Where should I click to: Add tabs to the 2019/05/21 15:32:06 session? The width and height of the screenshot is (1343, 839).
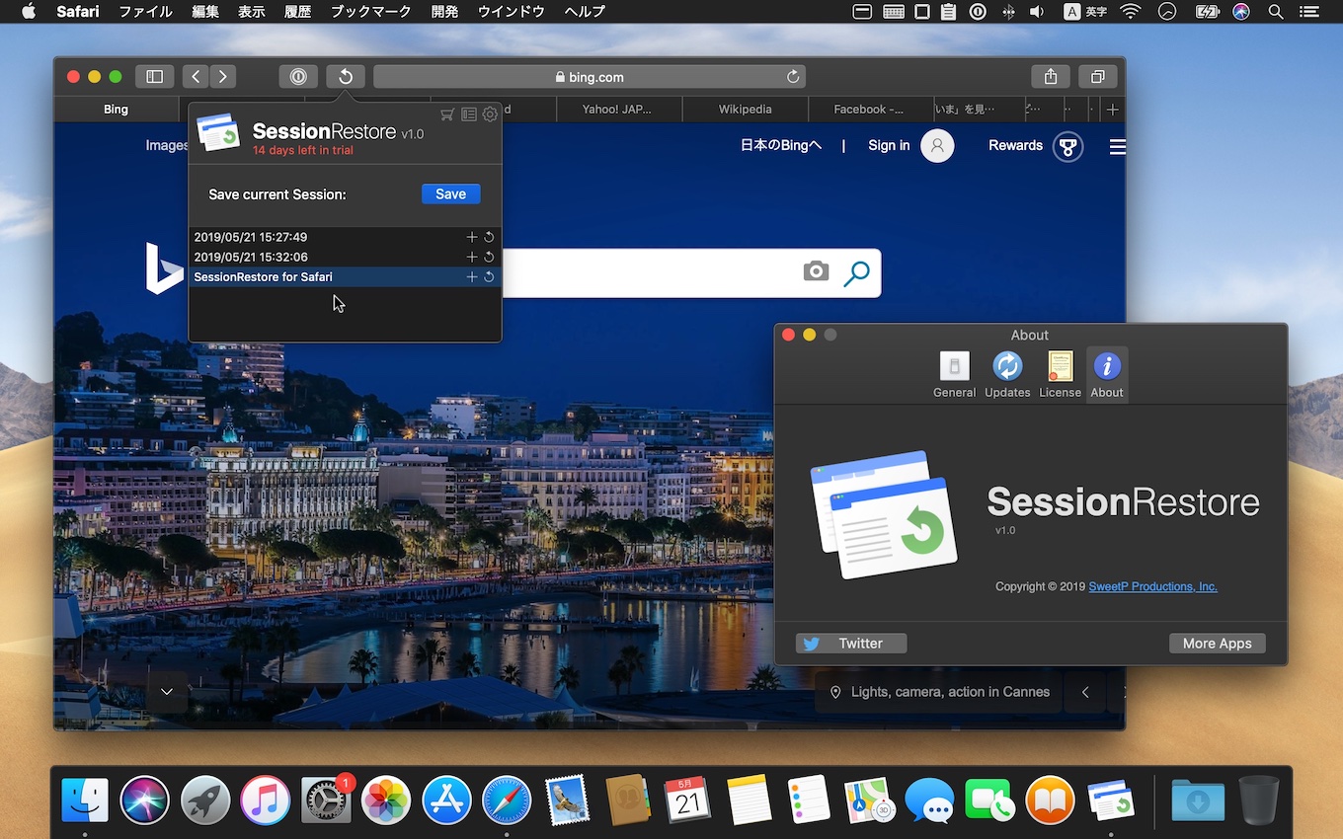pos(472,257)
